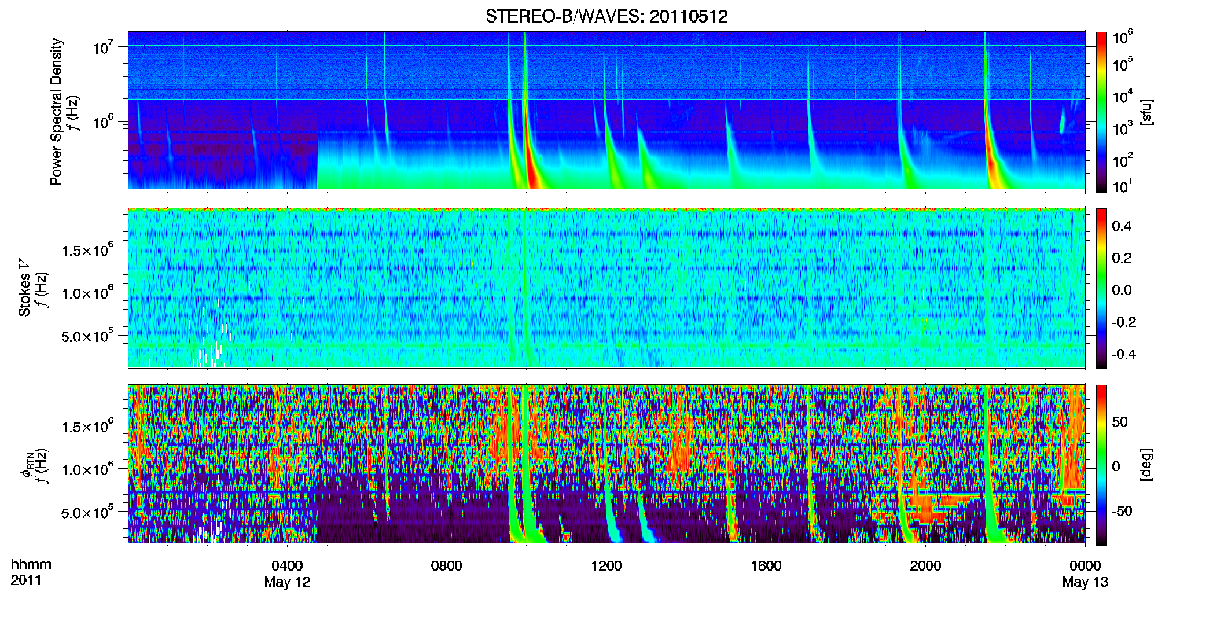This screenshot has height=625, width=1213.
Task: Click the 1.5×10^6 tick on Stokes V axis
Action: tap(87, 249)
